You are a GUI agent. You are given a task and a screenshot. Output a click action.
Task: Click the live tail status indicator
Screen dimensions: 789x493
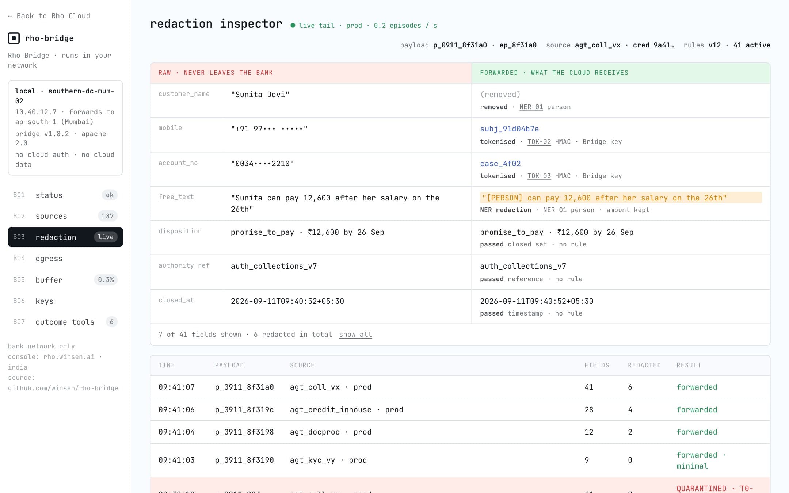coord(364,26)
